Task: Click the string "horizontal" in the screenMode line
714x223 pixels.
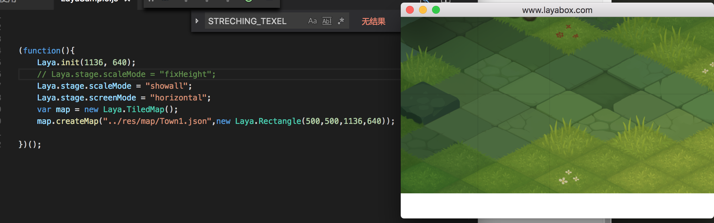Action: point(178,98)
